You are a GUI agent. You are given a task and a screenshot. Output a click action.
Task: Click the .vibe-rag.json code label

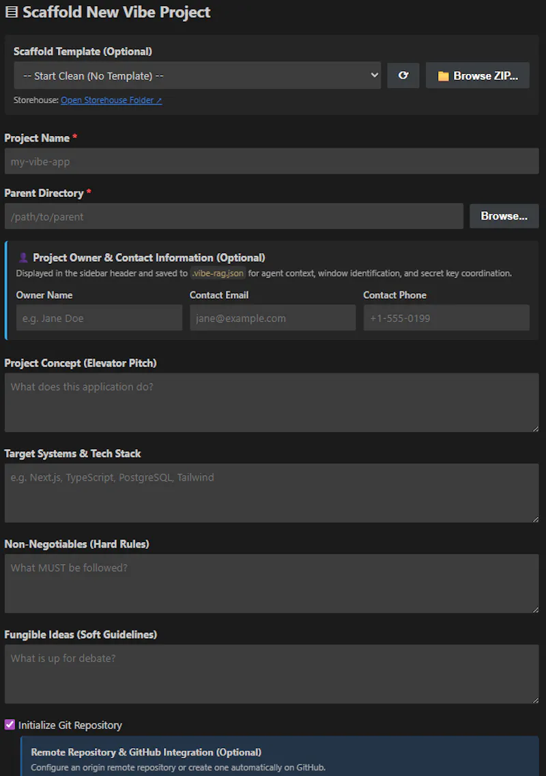pyautogui.click(x=218, y=273)
